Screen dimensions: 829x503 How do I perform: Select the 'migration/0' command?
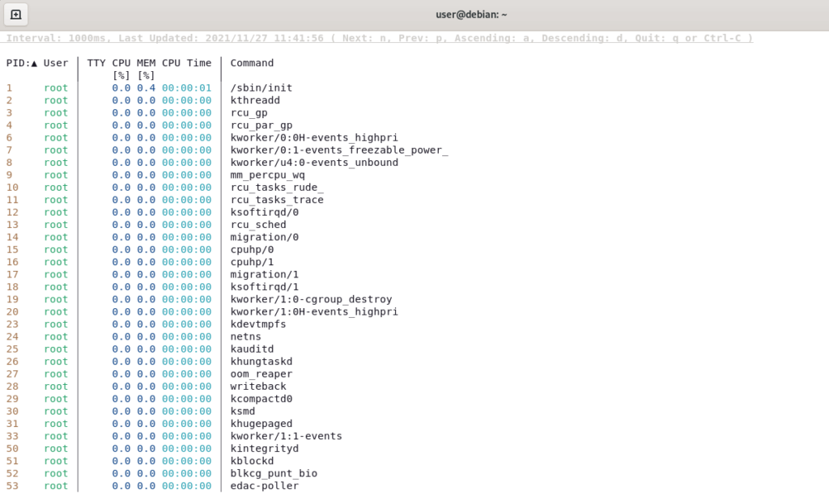pos(265,237)
